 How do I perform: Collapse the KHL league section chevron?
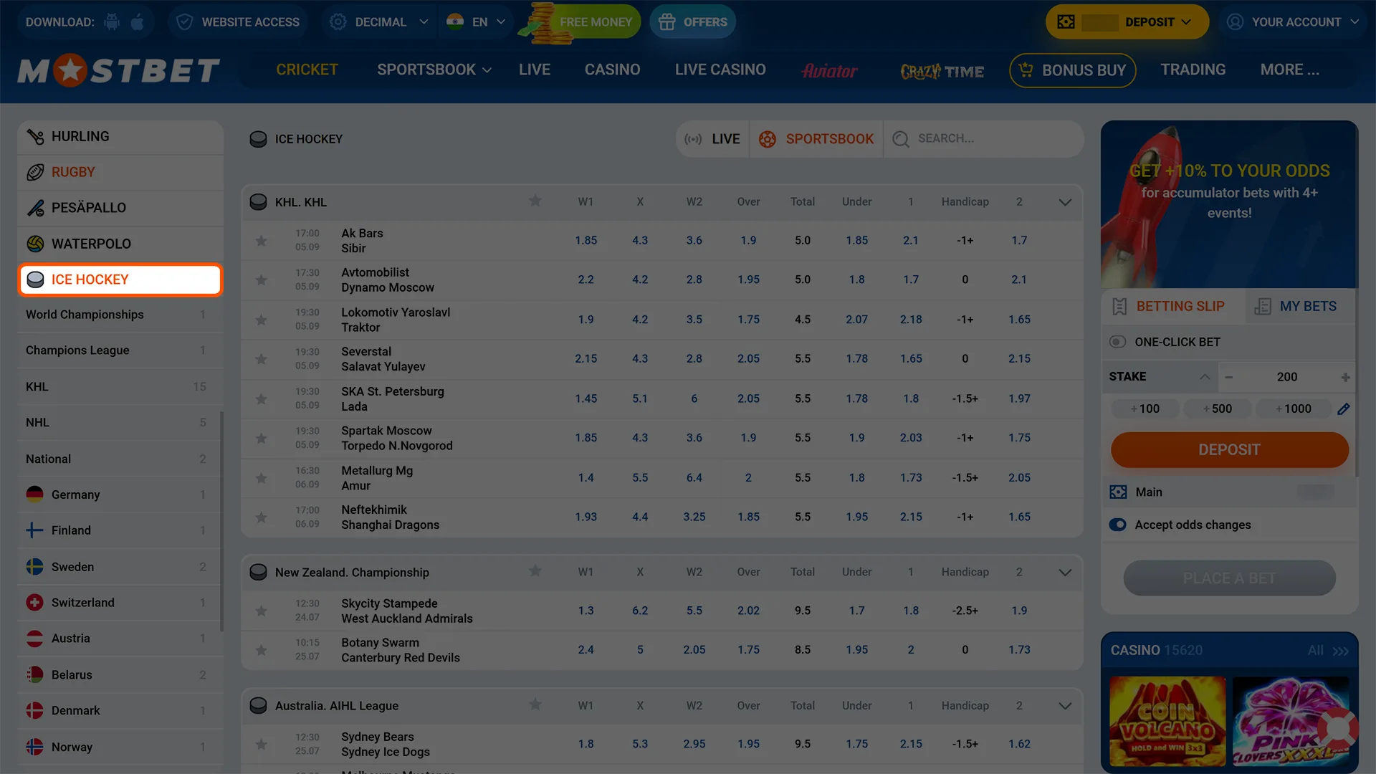(x=1065, y=202)
